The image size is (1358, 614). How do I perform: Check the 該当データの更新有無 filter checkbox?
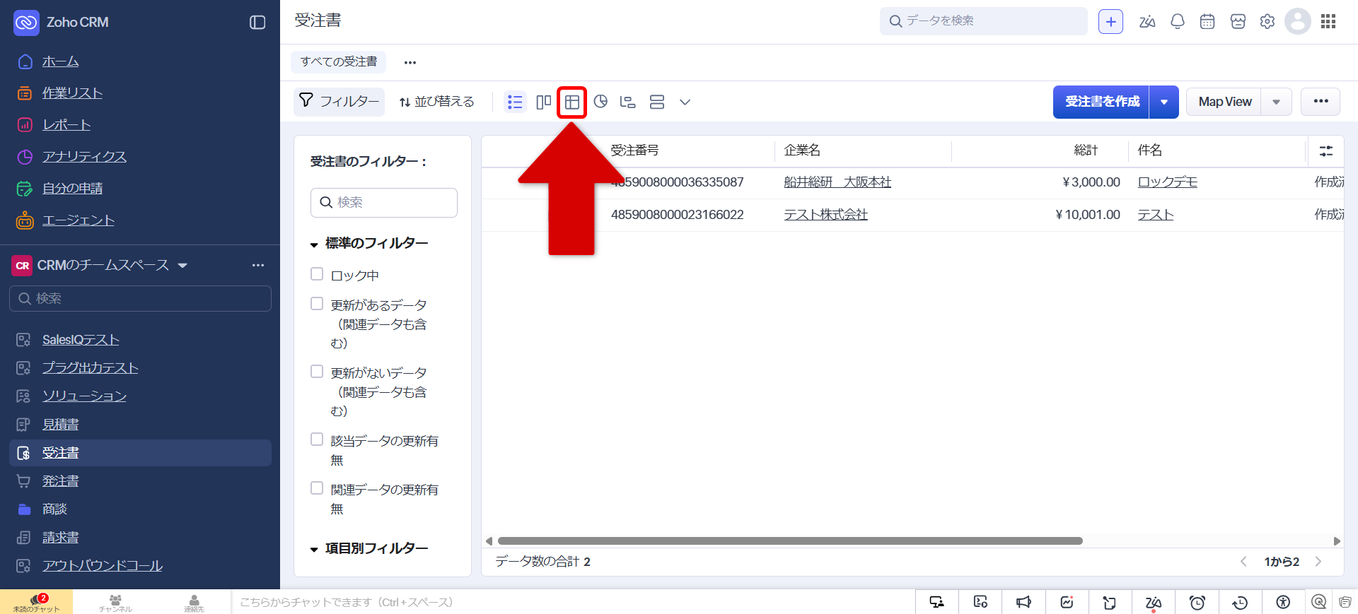(317, 439)
